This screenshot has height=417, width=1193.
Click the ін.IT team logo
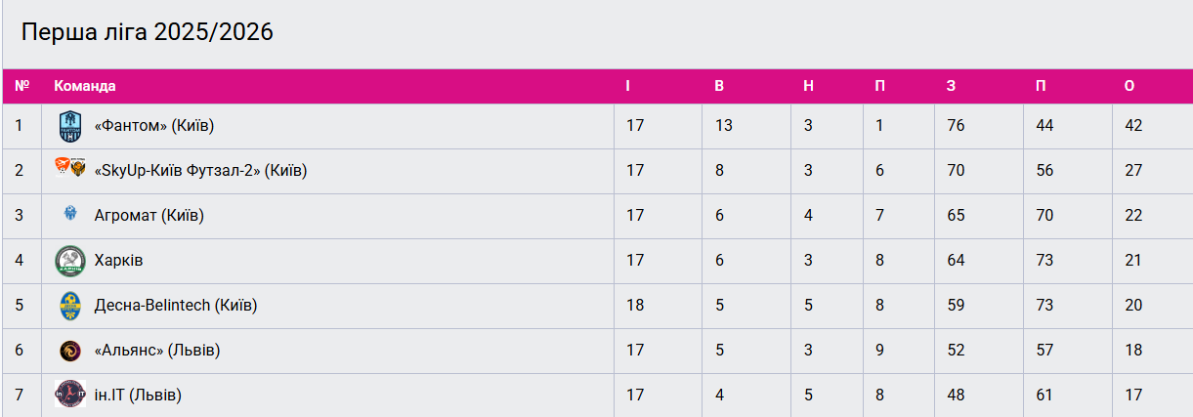tap(70, 395)
